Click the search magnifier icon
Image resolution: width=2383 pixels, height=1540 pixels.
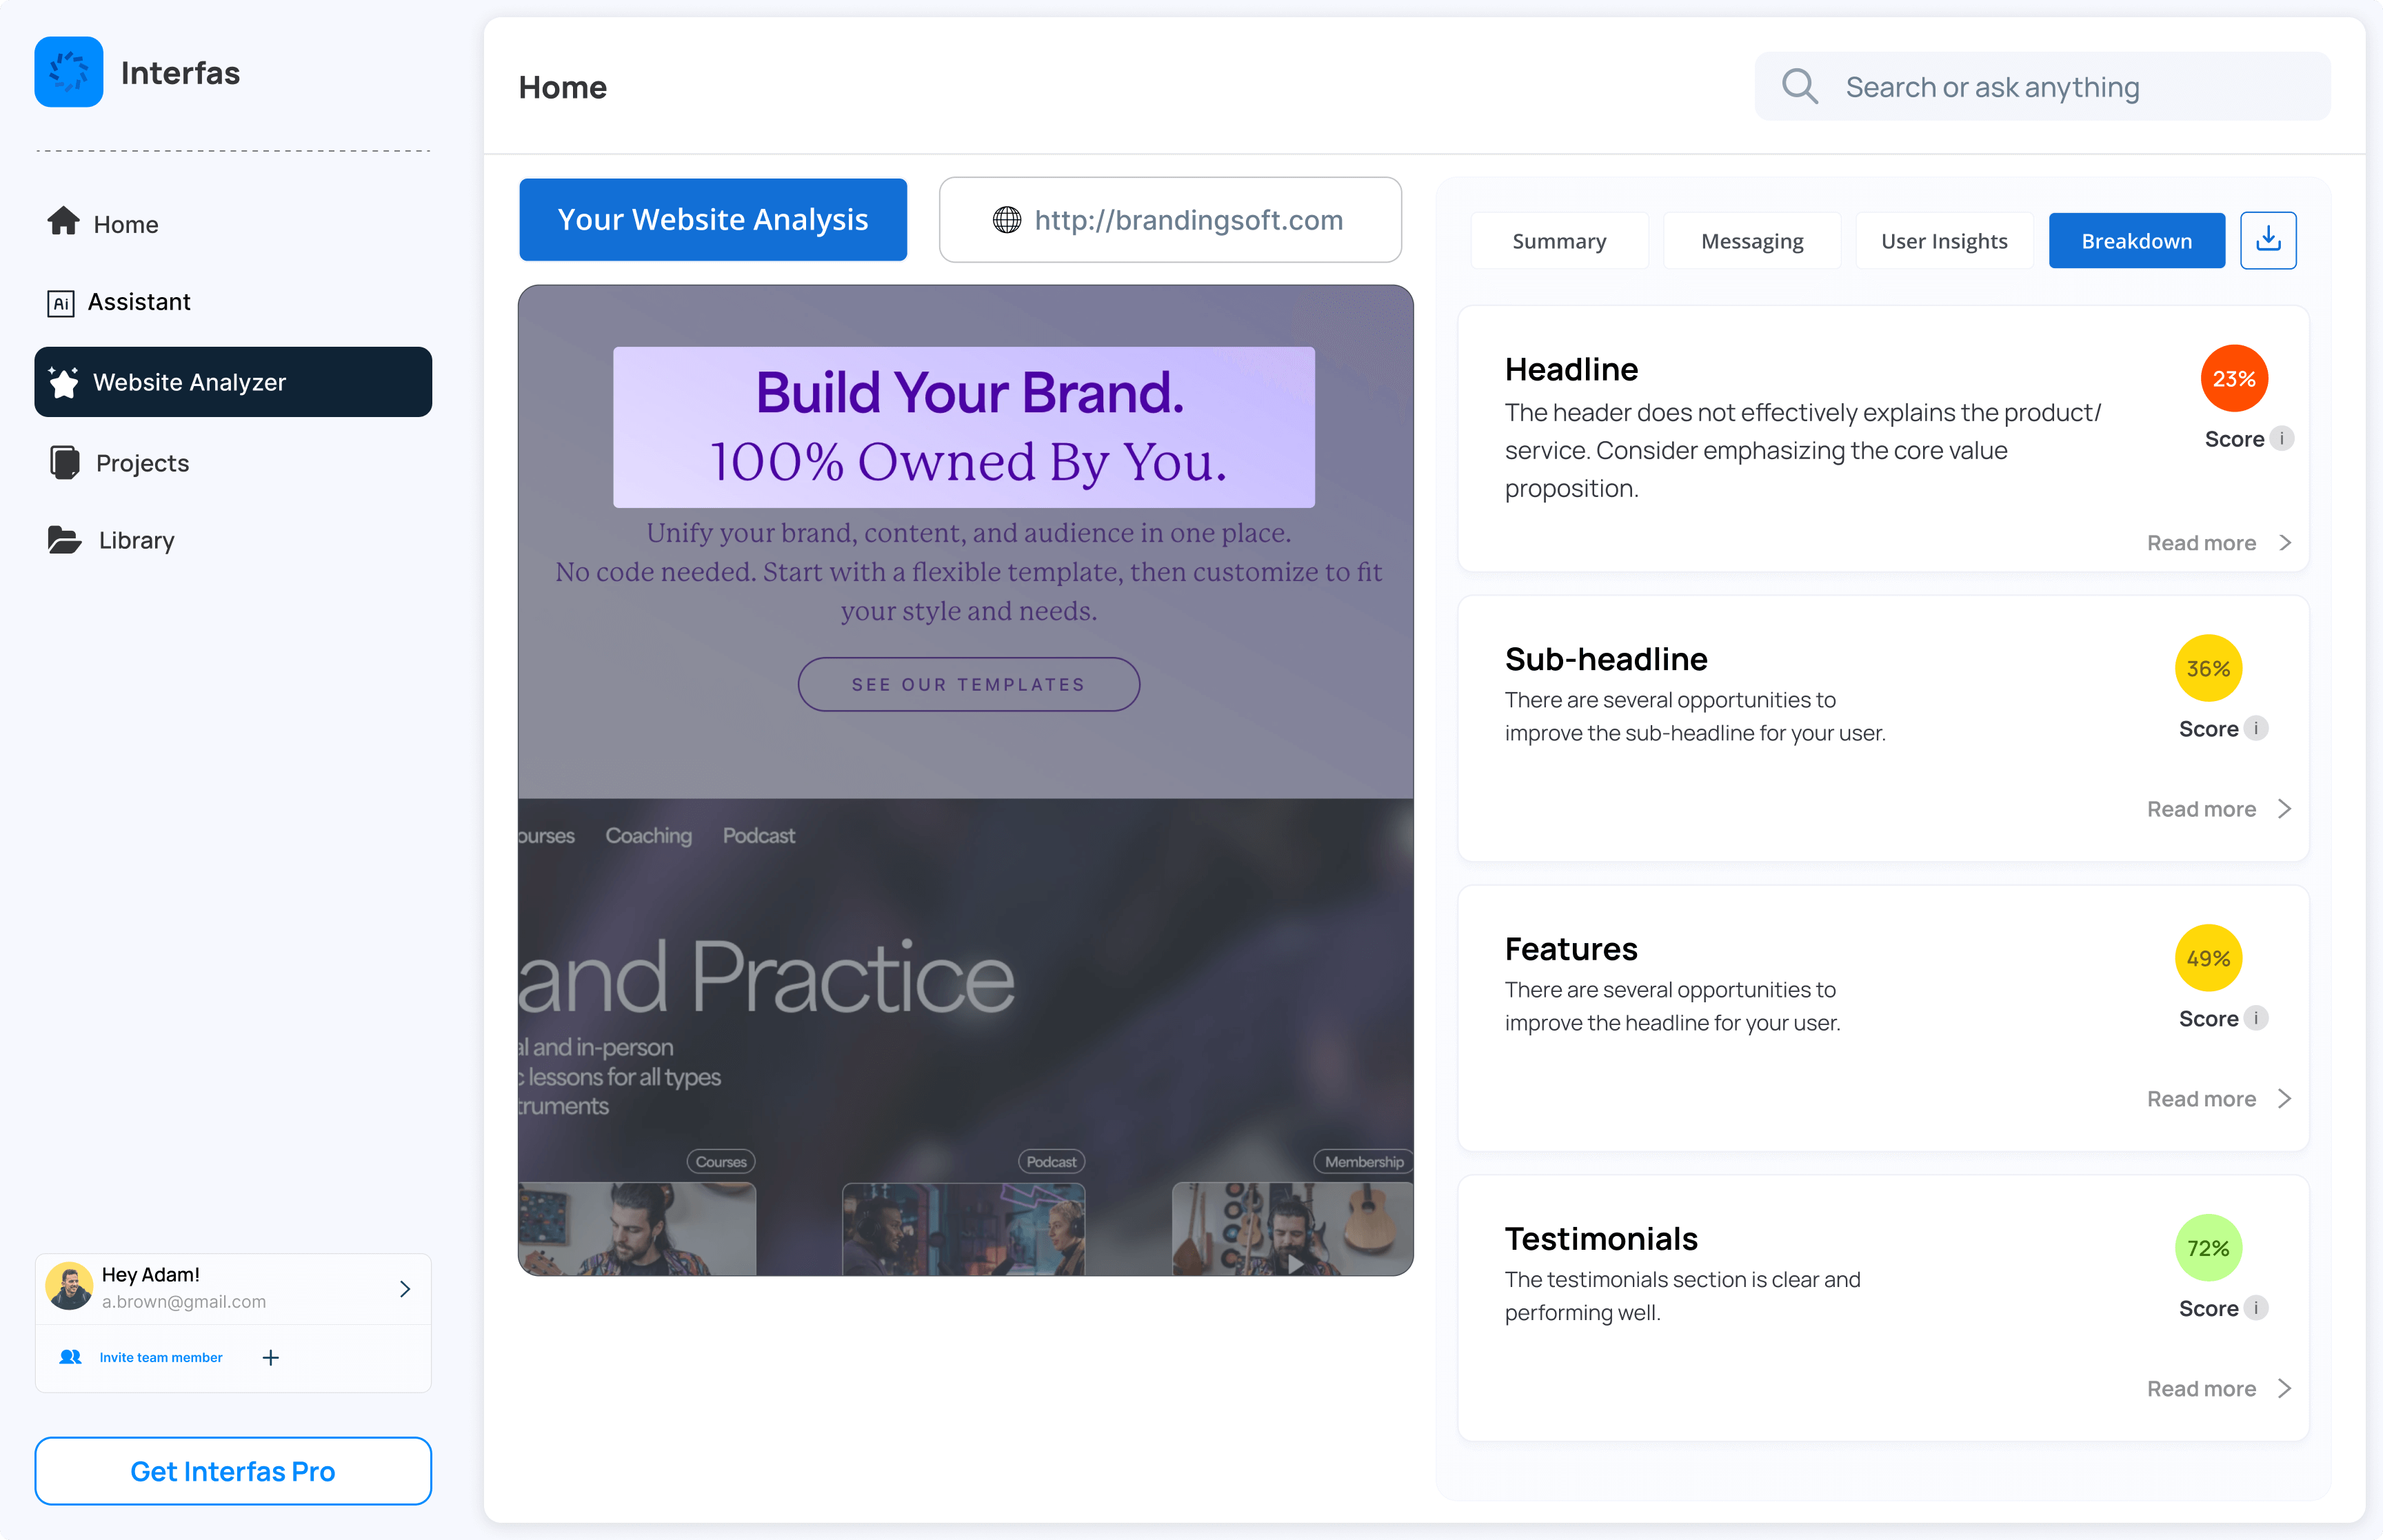(x=1799, y=87)
